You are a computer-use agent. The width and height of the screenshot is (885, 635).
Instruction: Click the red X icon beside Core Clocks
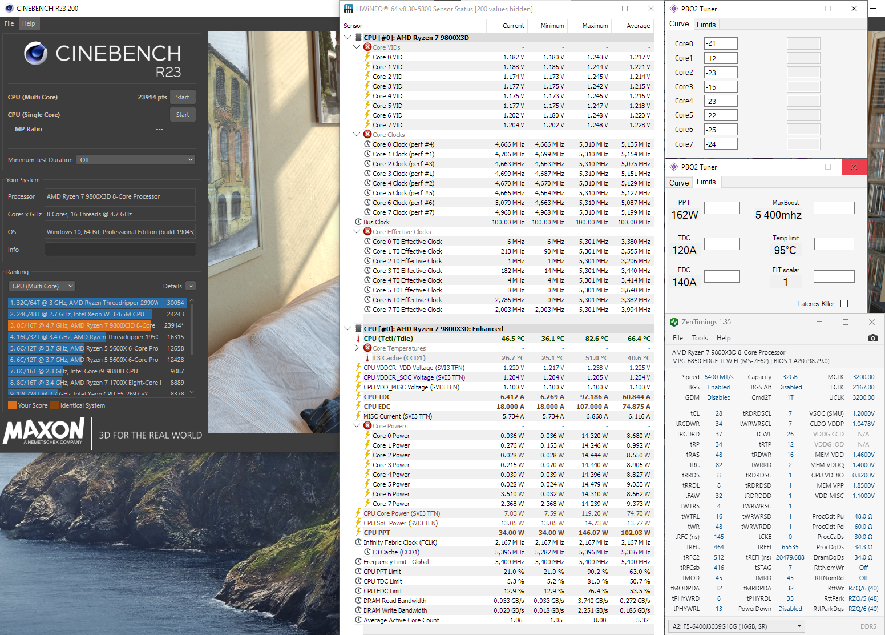tap(367, 135)
